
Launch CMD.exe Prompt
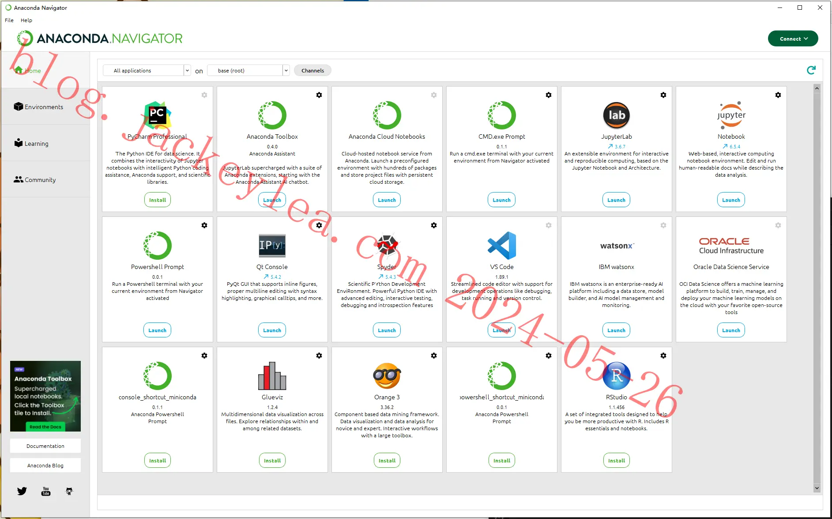502,200
